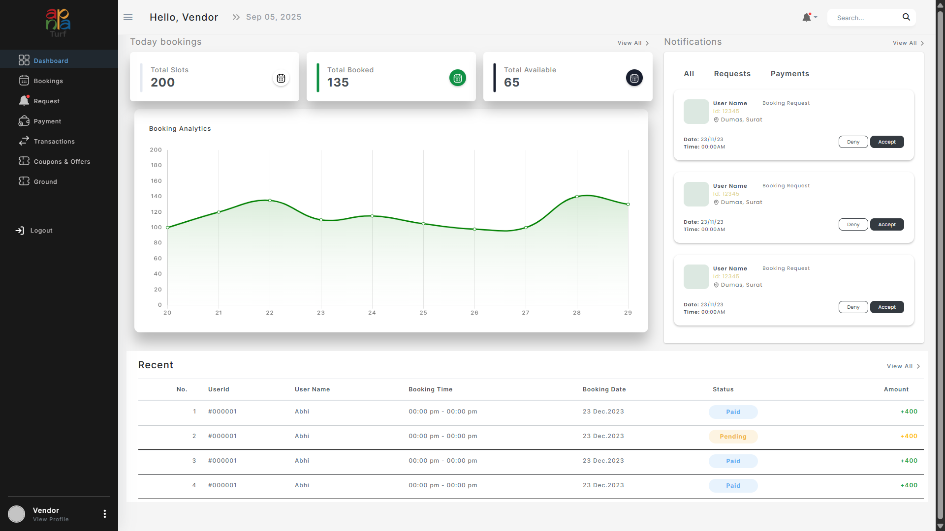Image resolution: width=945 pixels, height=531 pixels.
Task: Open the Payment section via sidebar icon
Action: click(x=24, y=121)
